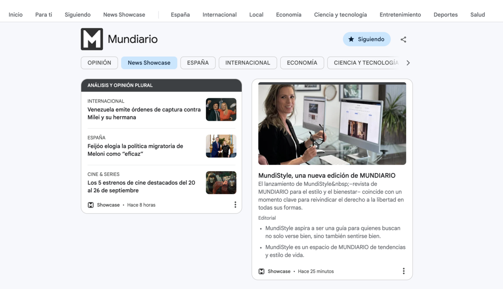The image size is (503, 289).
Task: Click the small Mundiario icon beside Hace 25 minutos
Action: 261,271
